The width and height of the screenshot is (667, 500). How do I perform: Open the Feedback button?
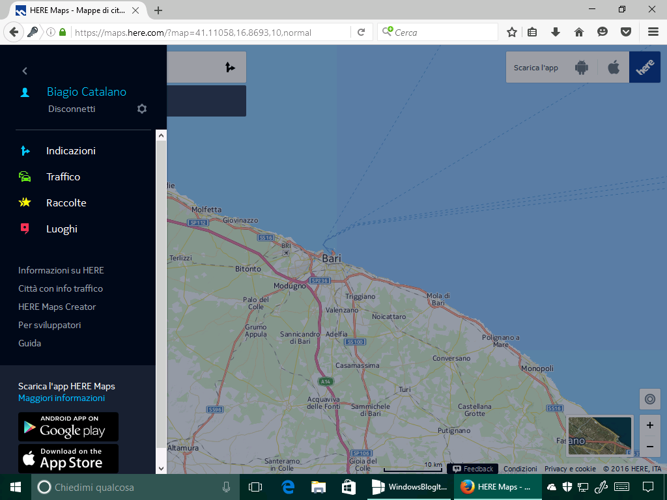click(x=473, y=469)
